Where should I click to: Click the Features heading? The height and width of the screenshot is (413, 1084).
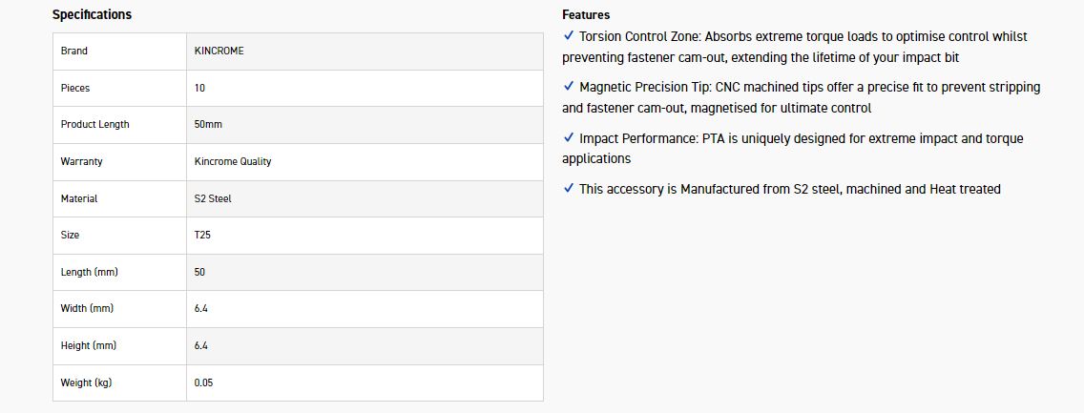pos(586,14)
